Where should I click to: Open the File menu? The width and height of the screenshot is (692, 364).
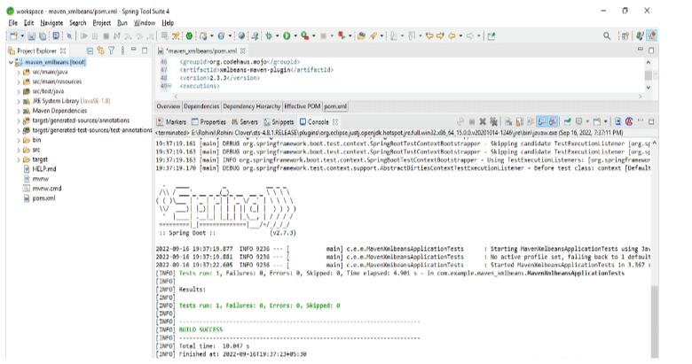(13, 23)
